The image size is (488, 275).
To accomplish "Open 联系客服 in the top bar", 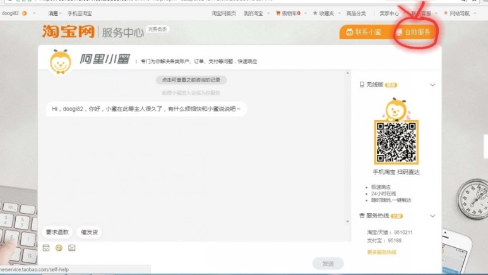I will (422, 13).
